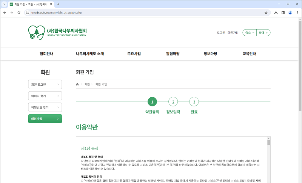
Task: Click the 제1장 총칙 heading
Action: tap(89, 148)
